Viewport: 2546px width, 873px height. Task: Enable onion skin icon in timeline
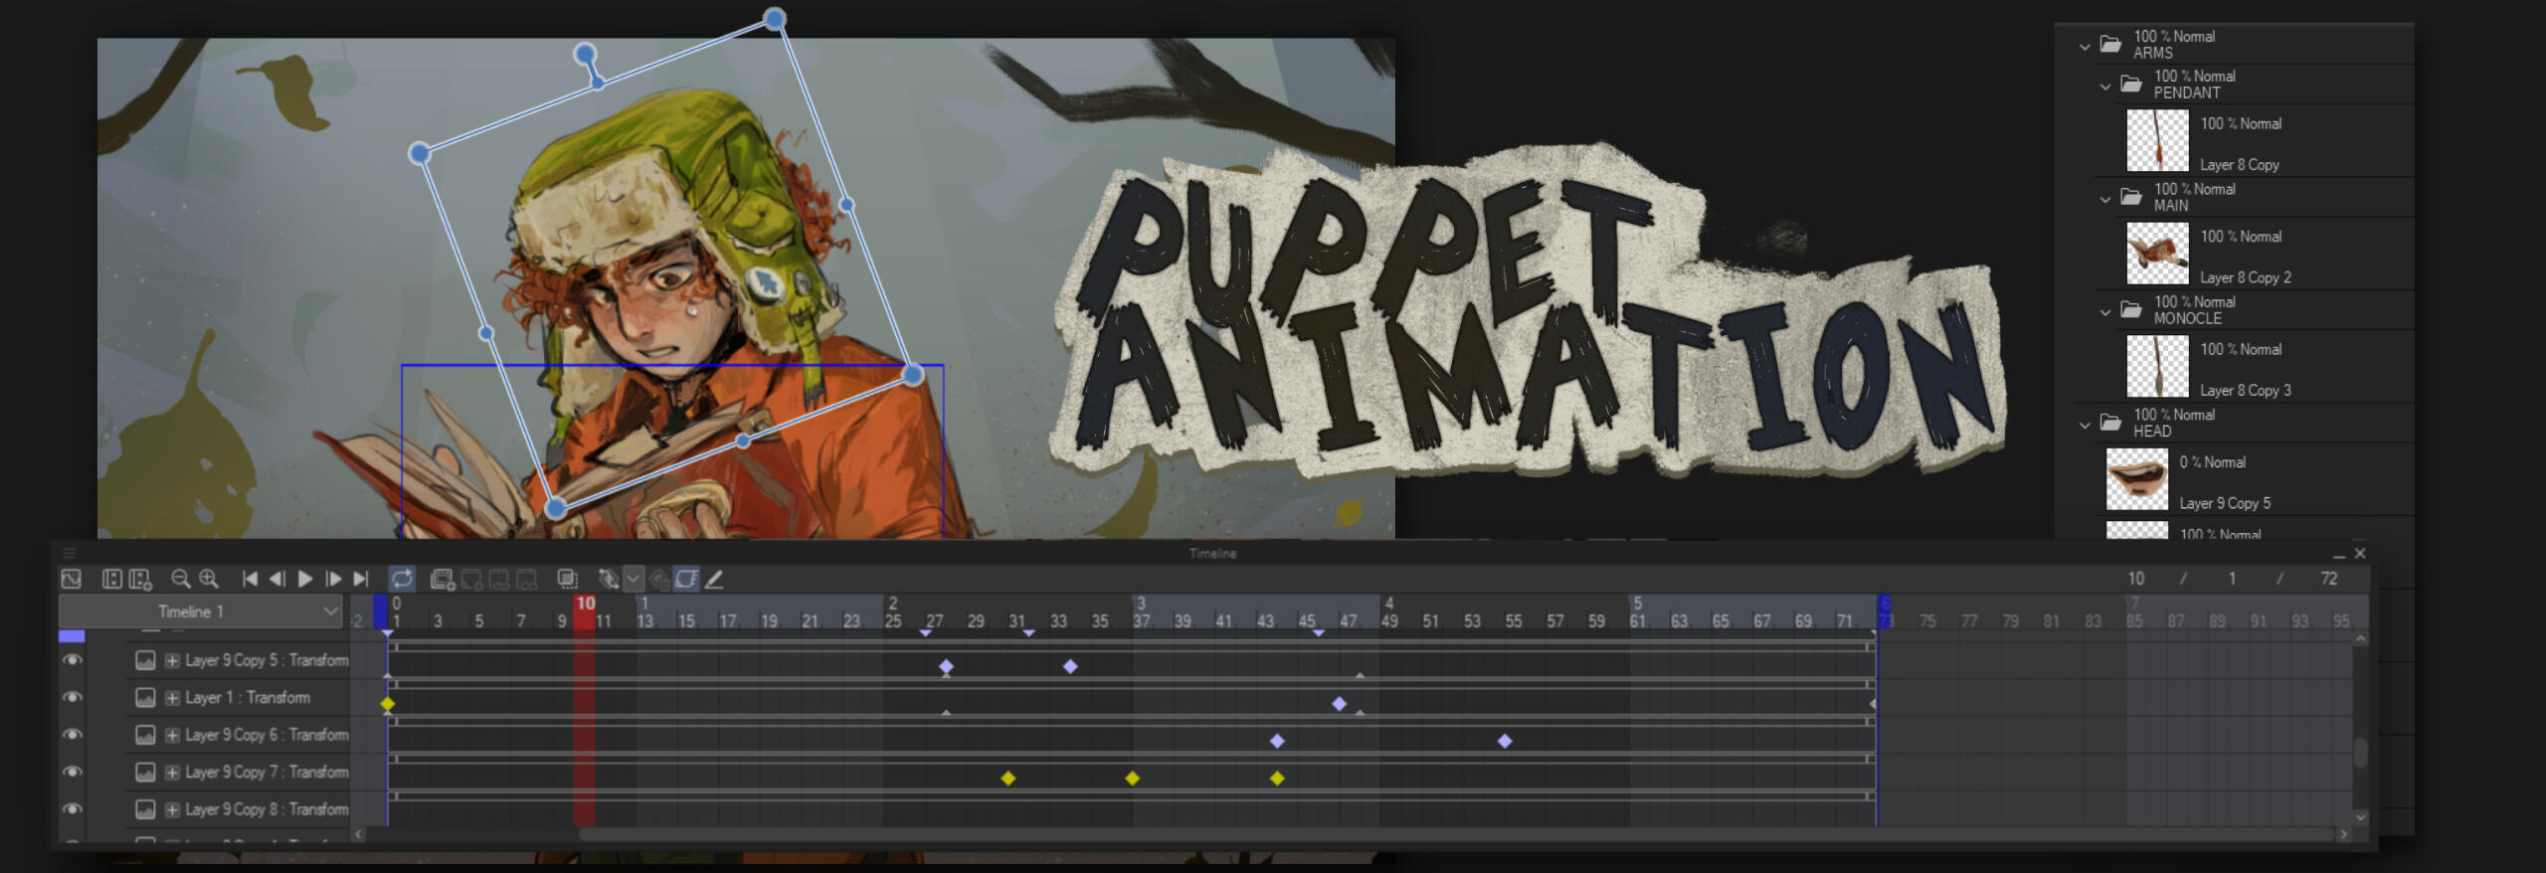[567, 579]
